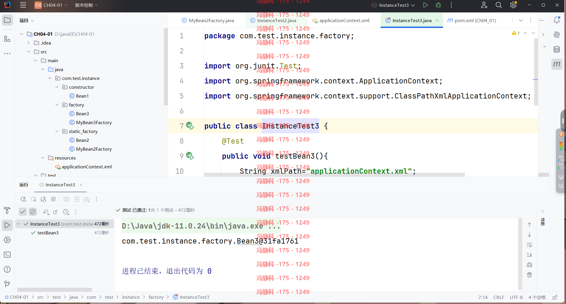Rerun failed tests icon
The image size is (566, 304).
pos(33,199)
